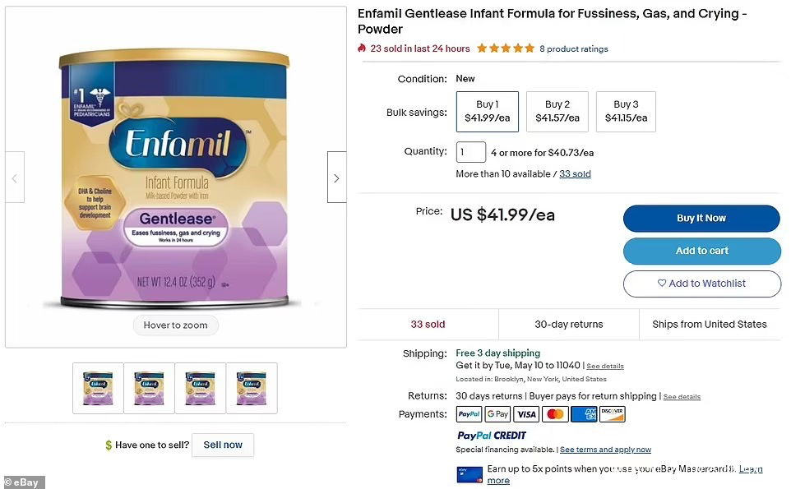This screenshot has height=489, width=791.
Task: Click the Quantity input field
Action: point(471,152)
